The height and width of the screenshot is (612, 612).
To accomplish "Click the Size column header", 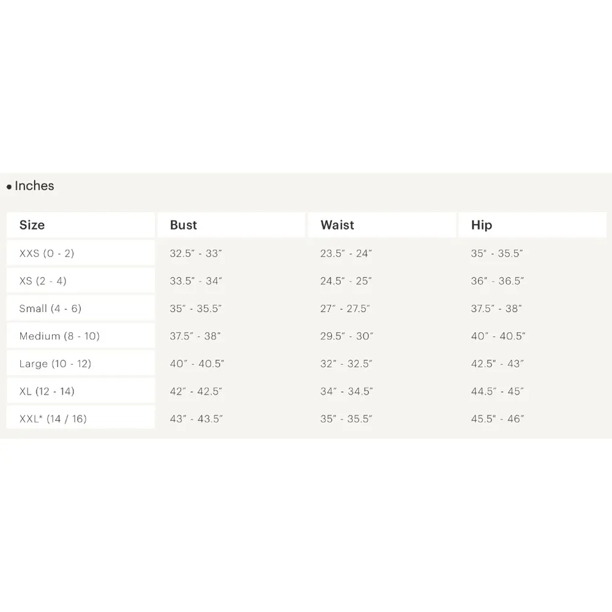I will (32, 225).
